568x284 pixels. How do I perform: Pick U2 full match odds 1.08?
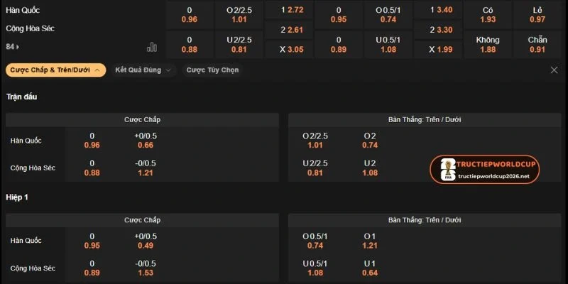point(370,168)
